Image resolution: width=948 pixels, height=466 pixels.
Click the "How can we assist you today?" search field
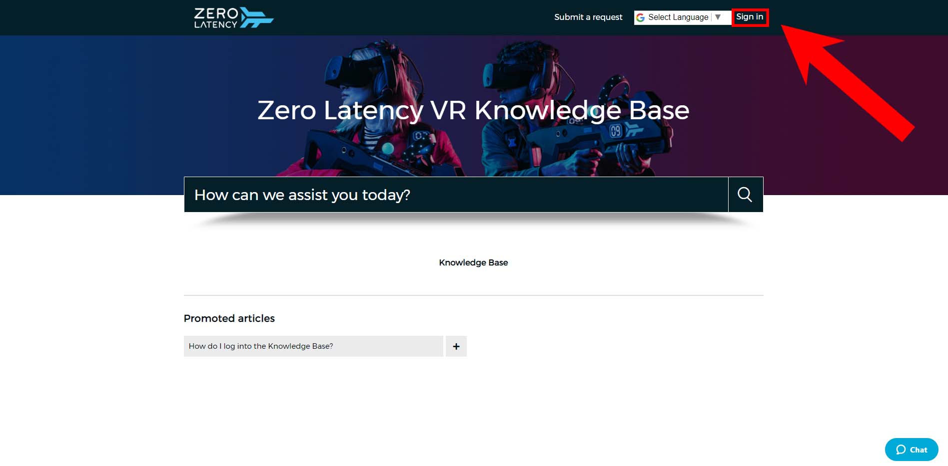click(x=456, y=195)
